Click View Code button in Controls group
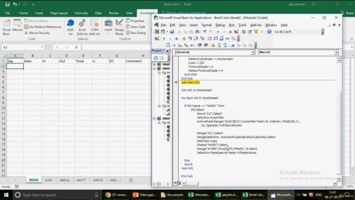The width and height of the screenshot is (355, 200). tap(135, 27)
